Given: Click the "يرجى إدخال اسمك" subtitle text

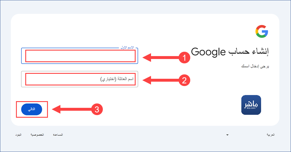Looking at the screenshot, I should [255, 66].
